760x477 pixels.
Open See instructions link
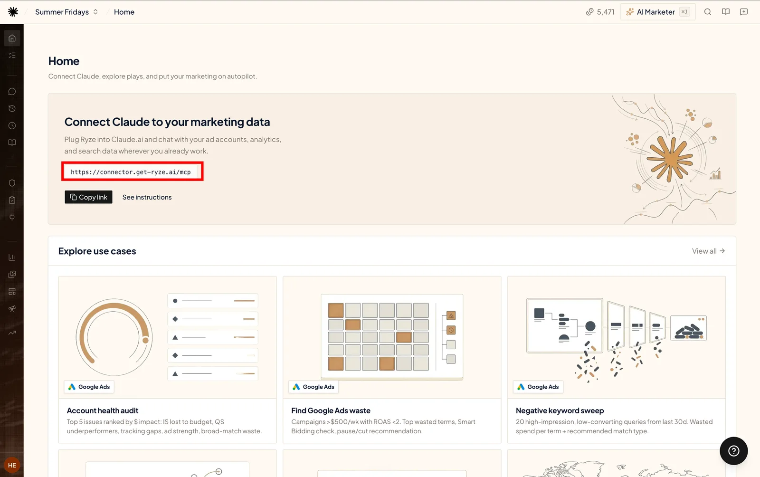pyautogui.click(x=147, y=197)
